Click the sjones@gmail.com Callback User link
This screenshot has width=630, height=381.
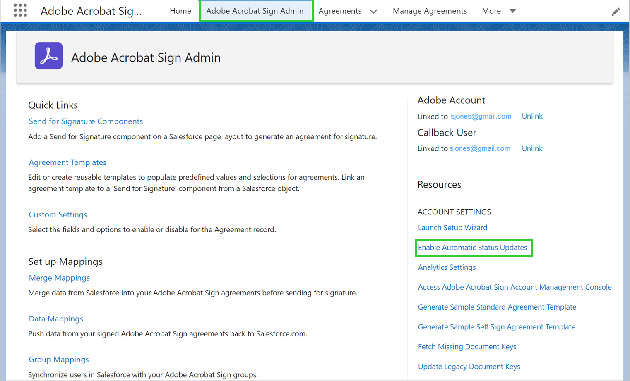480,148
